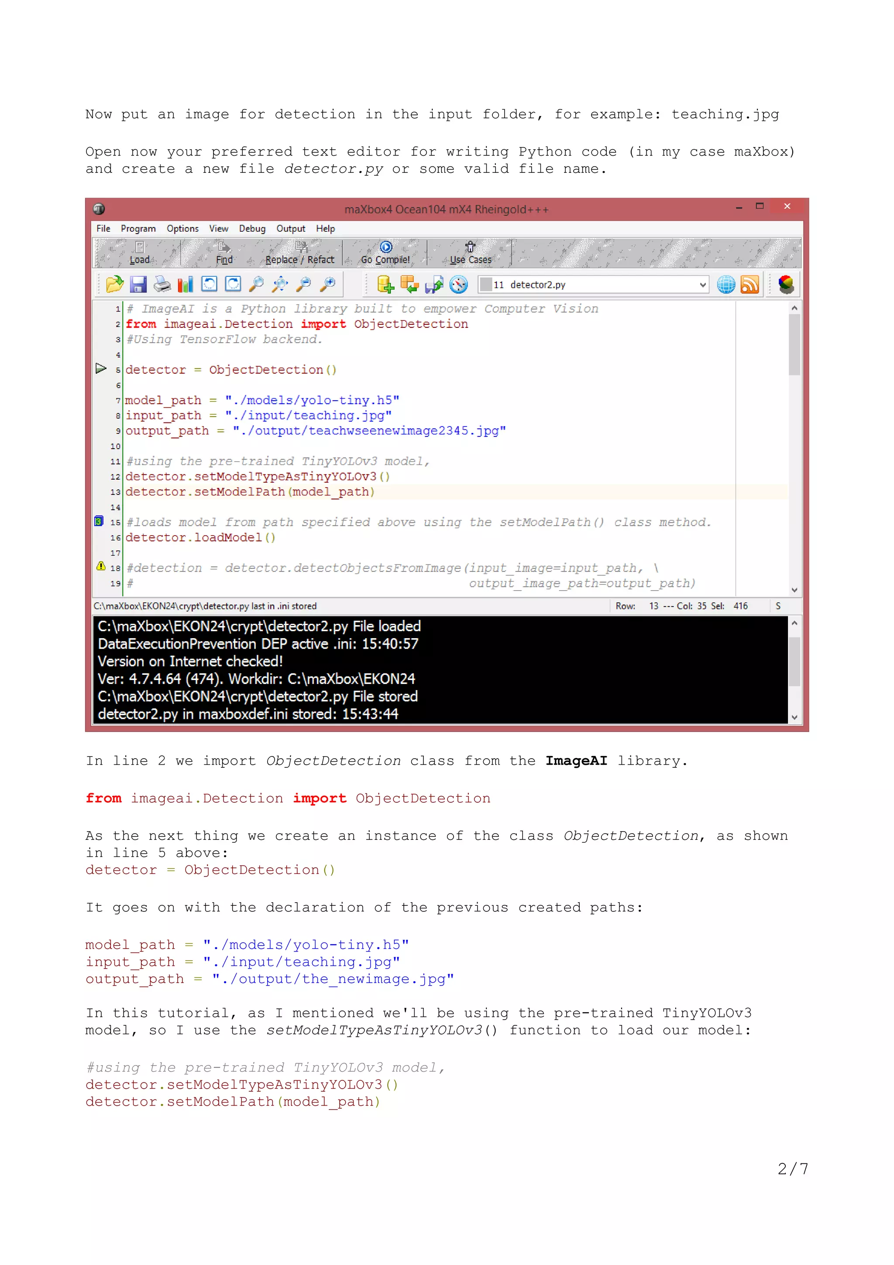The width and height of the screenshot is (894, 1265).
Task: Click the yellow open-folder icon
Action: (x=114, y=284)
